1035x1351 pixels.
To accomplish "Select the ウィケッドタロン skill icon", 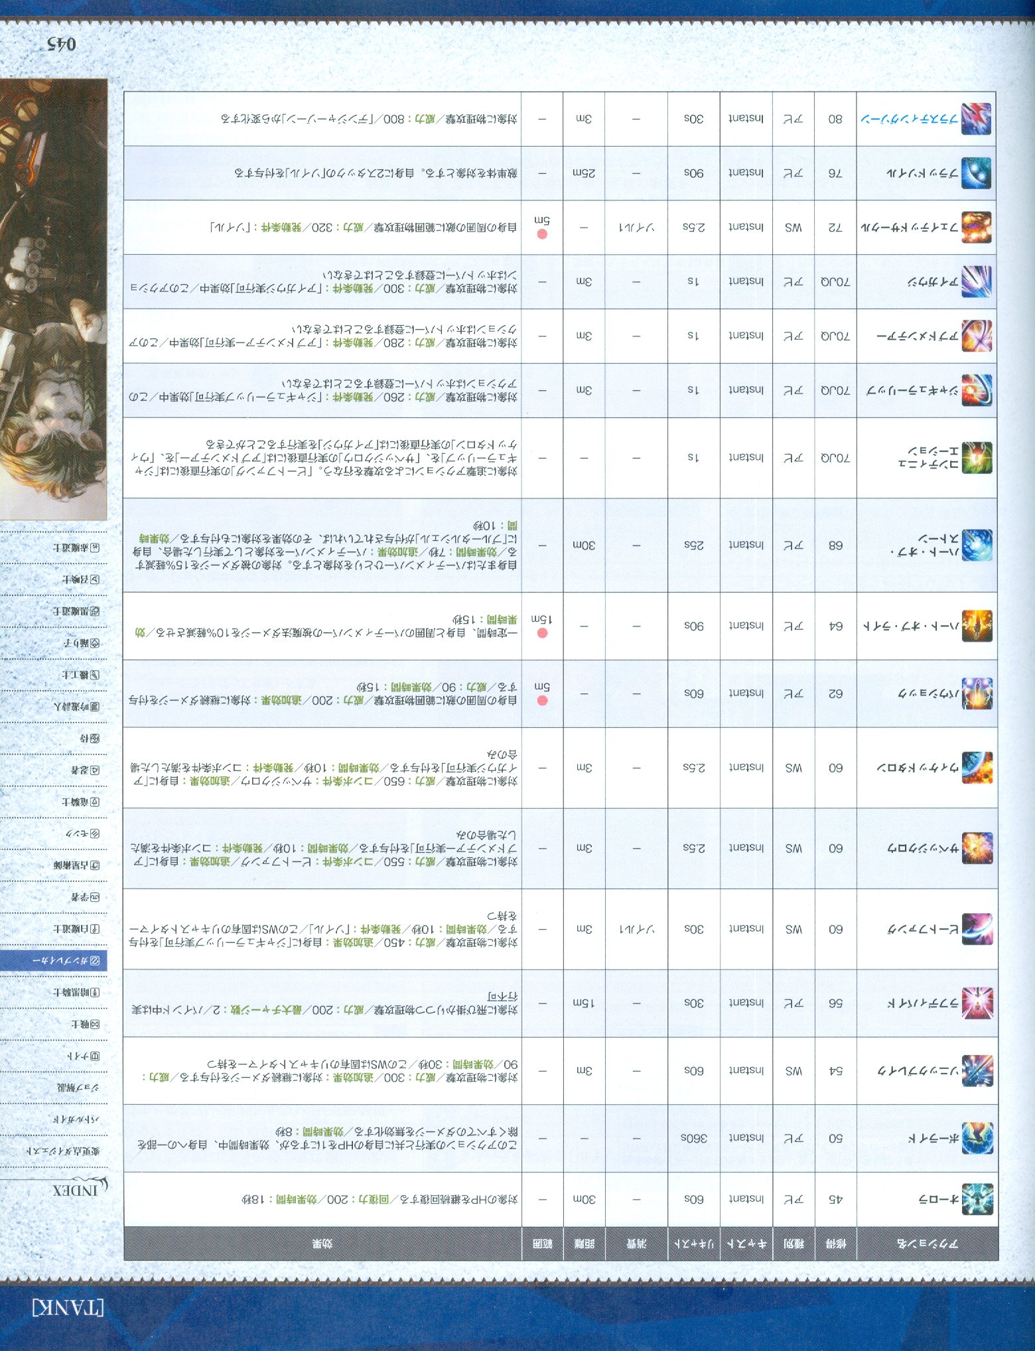I will (977, 768).
